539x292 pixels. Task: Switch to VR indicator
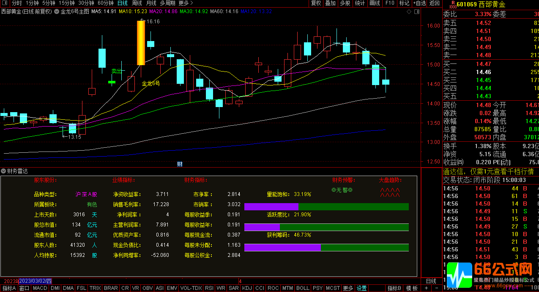click(136, 288)
